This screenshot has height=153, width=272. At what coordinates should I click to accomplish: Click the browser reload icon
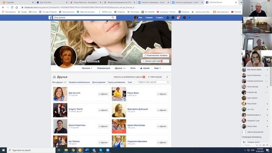click(12, 8)
